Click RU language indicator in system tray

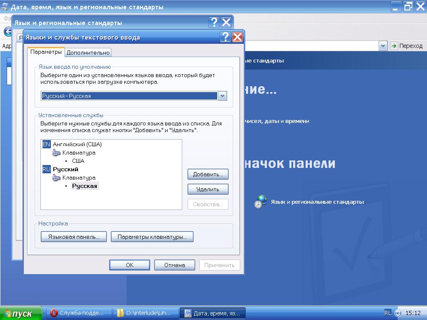tap(388, 313)
